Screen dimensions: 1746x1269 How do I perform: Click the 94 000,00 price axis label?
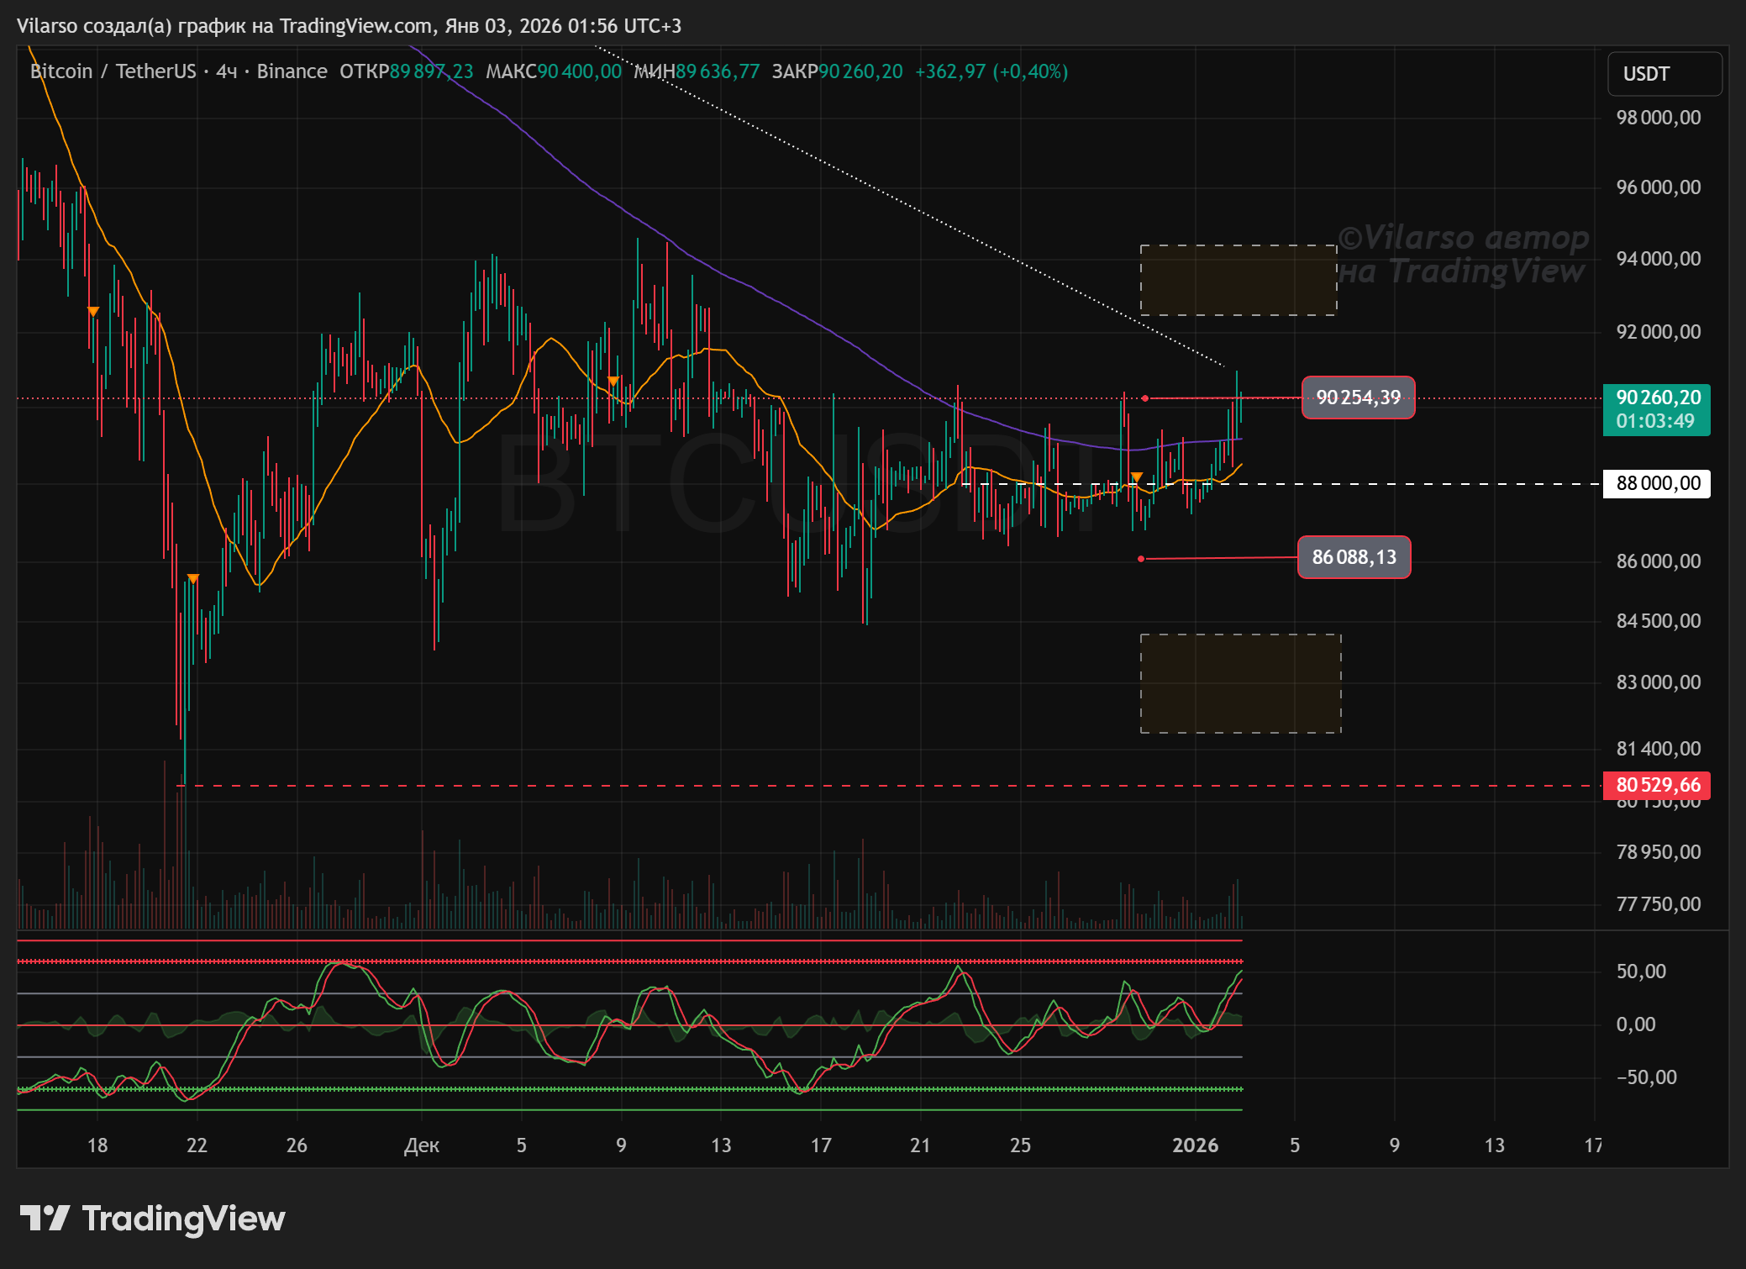pos(1659,259)
